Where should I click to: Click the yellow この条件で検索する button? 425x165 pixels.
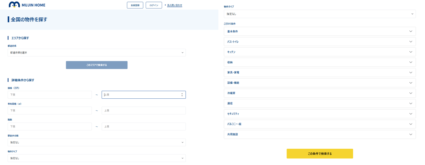point(320,154)
